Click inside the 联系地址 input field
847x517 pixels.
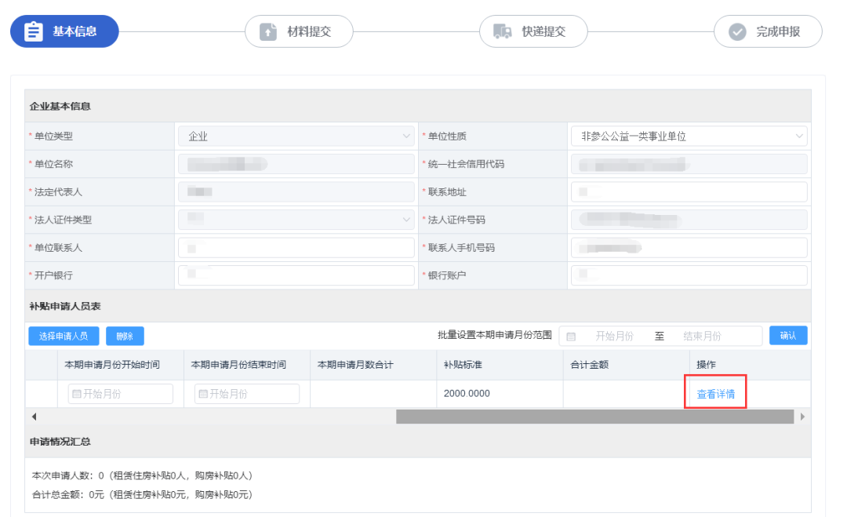tap(688, 191)
